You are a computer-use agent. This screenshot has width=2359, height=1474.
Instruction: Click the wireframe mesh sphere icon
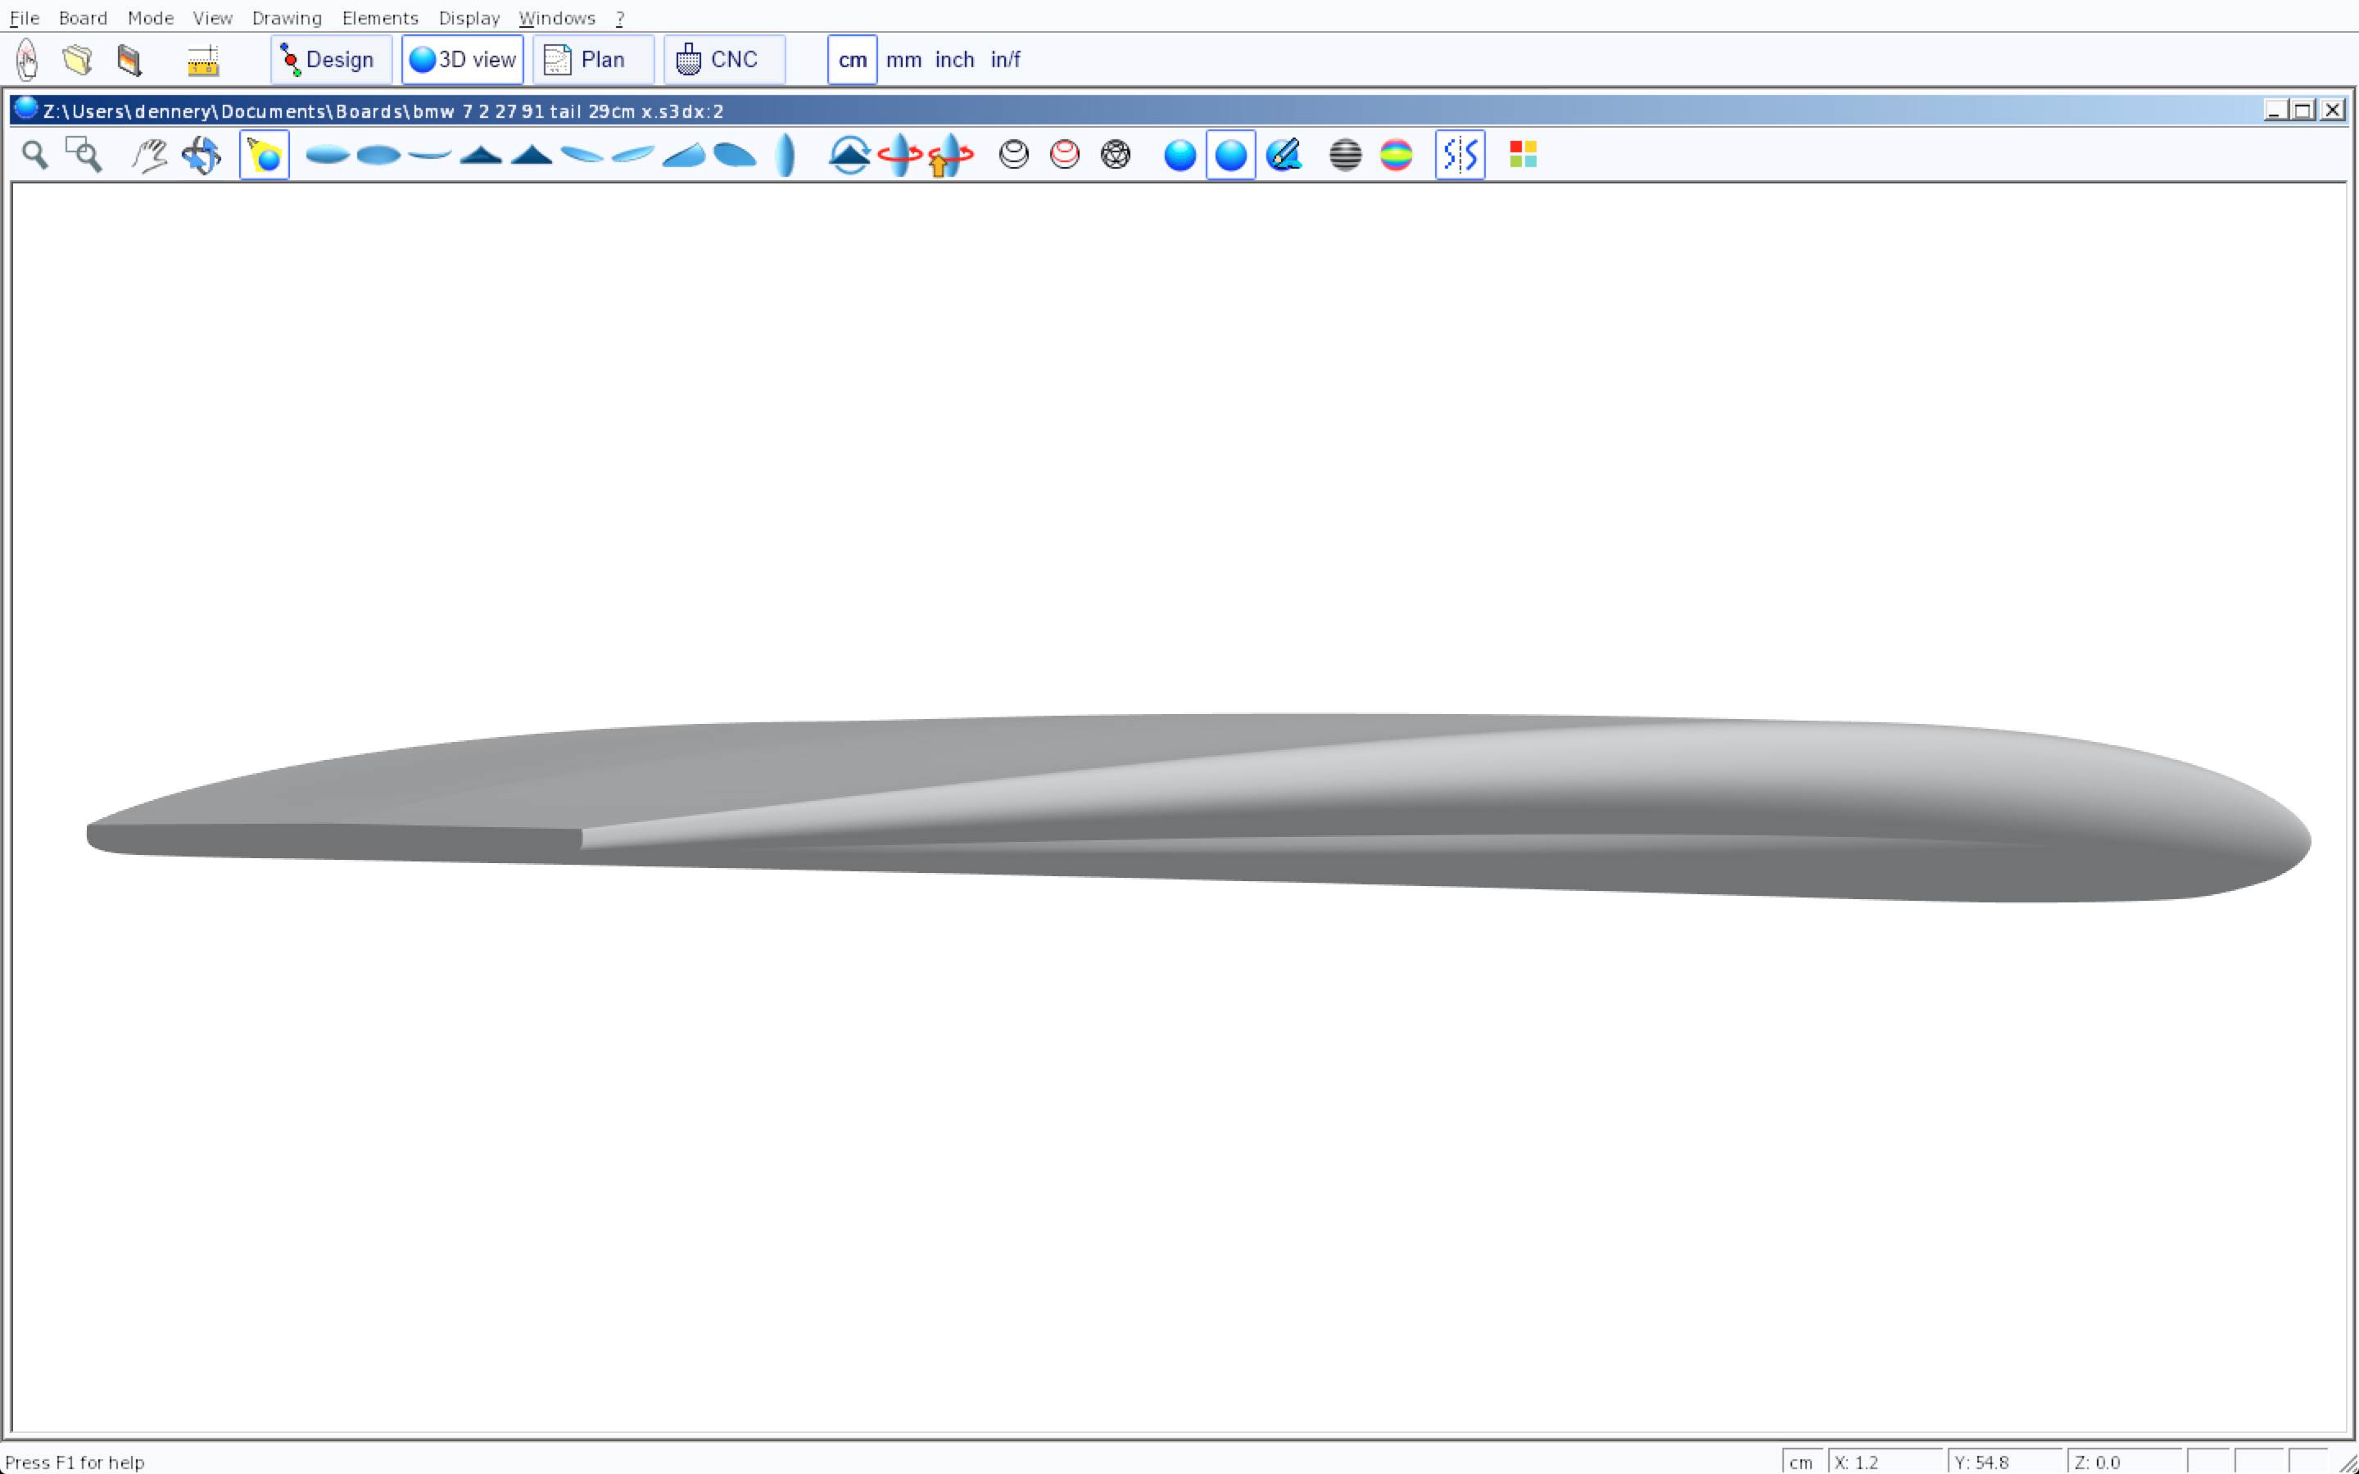(x=1115, y=155)
